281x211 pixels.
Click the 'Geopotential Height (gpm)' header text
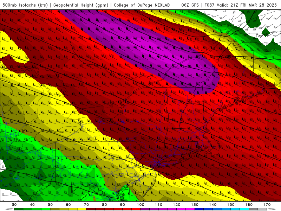(x=81, y=5)
